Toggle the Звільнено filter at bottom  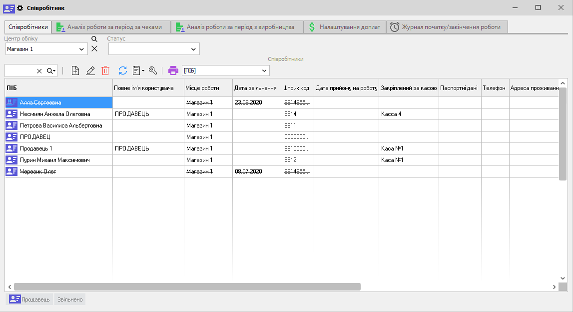coord(70,299)
